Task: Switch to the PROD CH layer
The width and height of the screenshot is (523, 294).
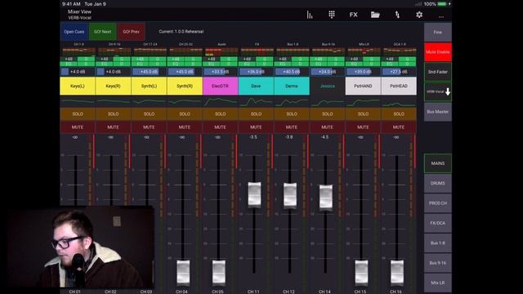Action: tap(438, 203)
